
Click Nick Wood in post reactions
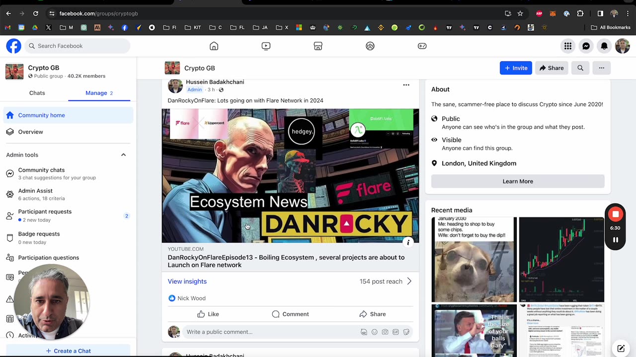pyautogui.click(x=191, y=298)
